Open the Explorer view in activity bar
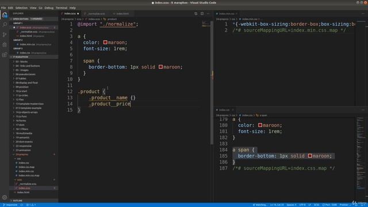This screenshot has height=207, width=368. click(x=5, y=15)
